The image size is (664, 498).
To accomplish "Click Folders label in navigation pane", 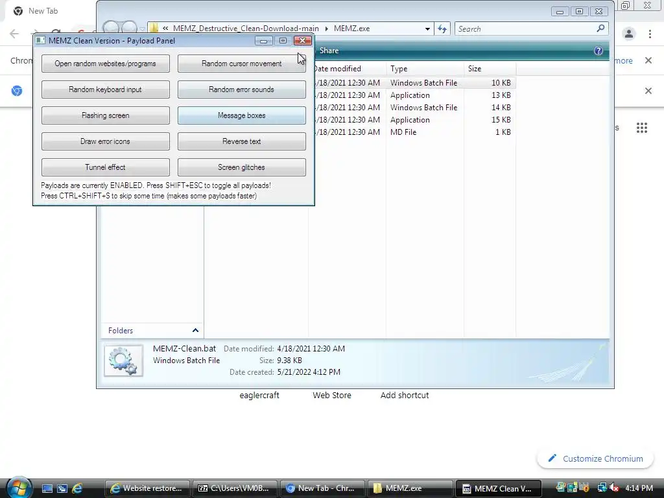I will pyautogui.click(x=120, y=330).
